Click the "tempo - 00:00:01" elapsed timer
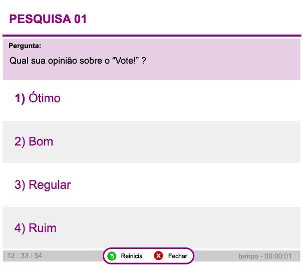 coord(265,256)
